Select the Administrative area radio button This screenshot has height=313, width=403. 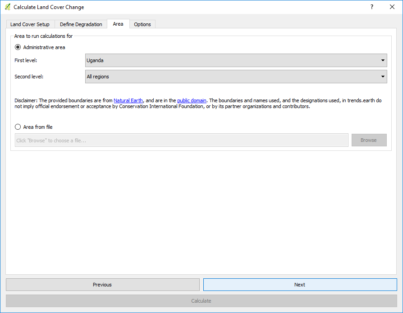pyautogui.click(x=18, y=47)
